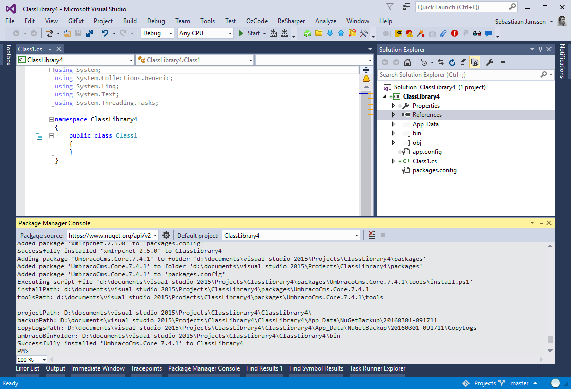The width and height of the screenshot is (571, 389).
Task: Collapse the Class1 class outline block
Action: coord(51,135)
